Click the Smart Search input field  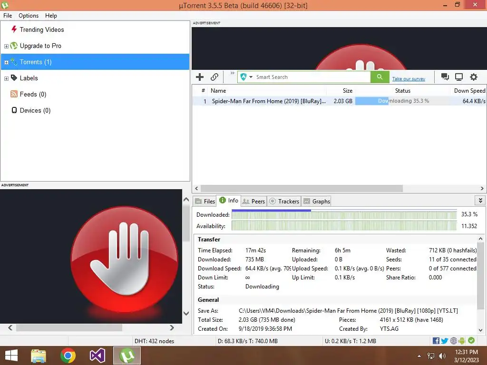click(312, 77)
